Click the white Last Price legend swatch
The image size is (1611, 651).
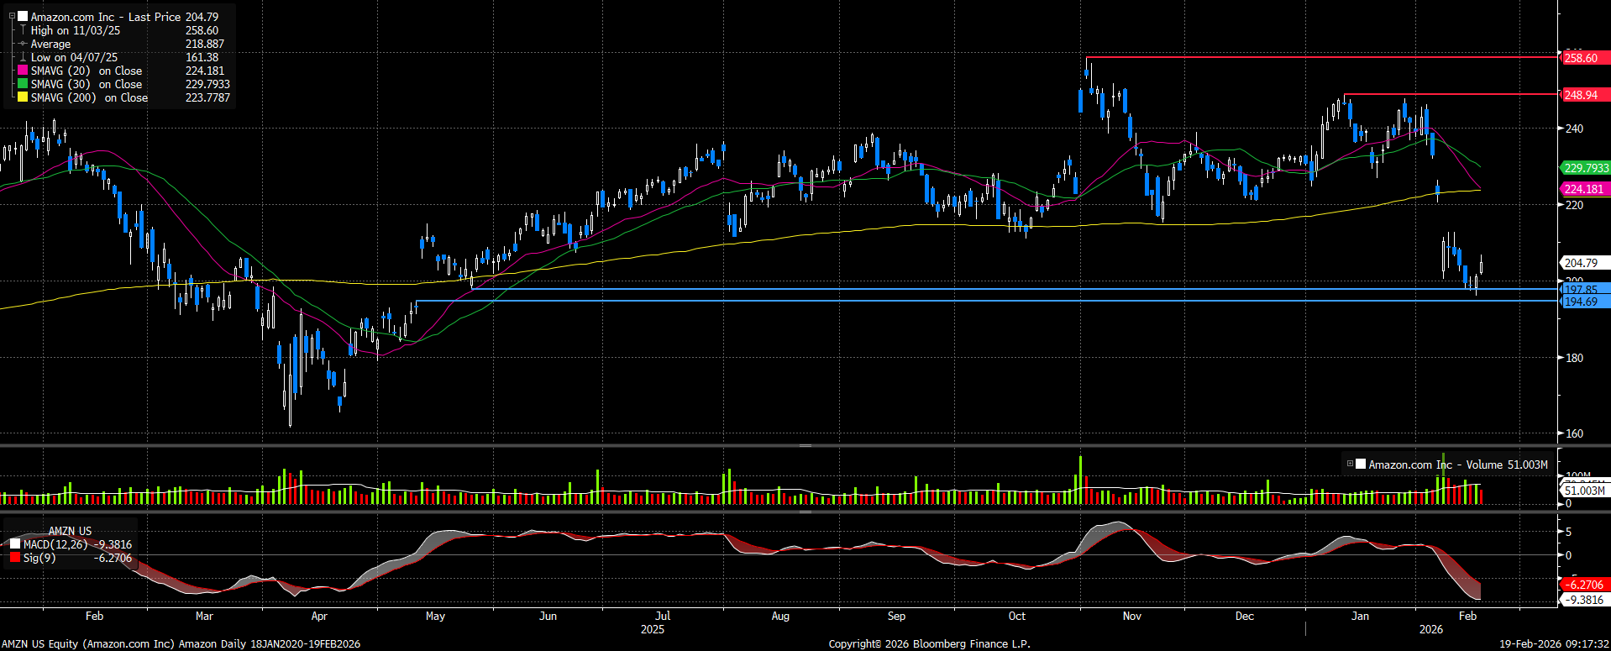tap(23, 17)
